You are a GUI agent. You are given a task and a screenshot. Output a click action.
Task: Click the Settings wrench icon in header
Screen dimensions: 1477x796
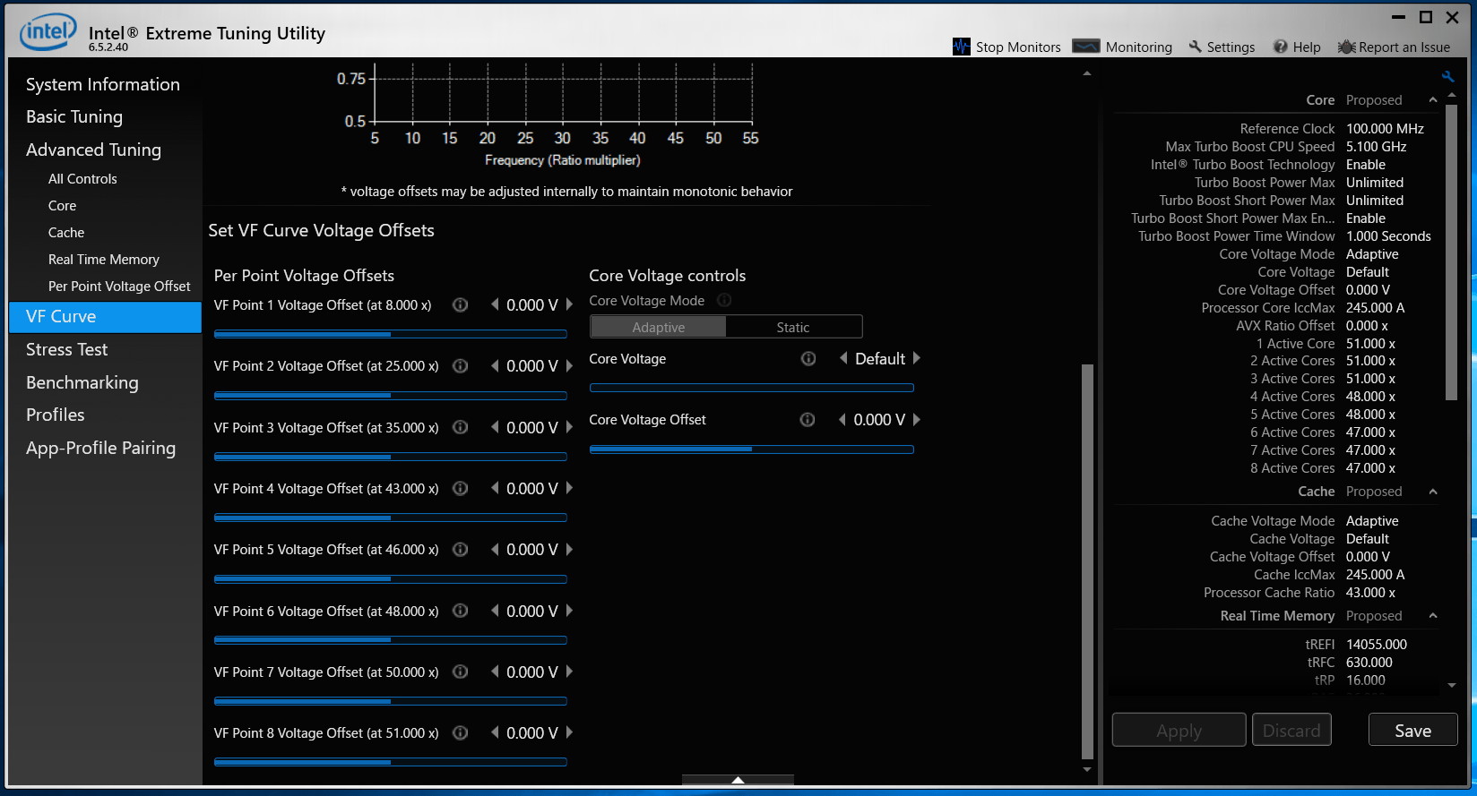[1195, 47]
